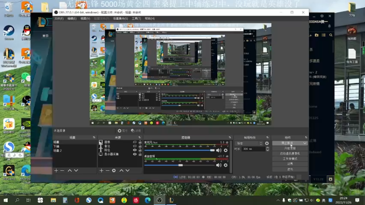Open Windows notification center icon
This screenshot has width=365, height=205.
click(x=357, y=200)
